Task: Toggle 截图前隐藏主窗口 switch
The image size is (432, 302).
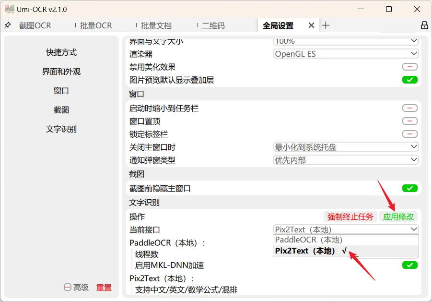Action: click(x=409, y=188)
